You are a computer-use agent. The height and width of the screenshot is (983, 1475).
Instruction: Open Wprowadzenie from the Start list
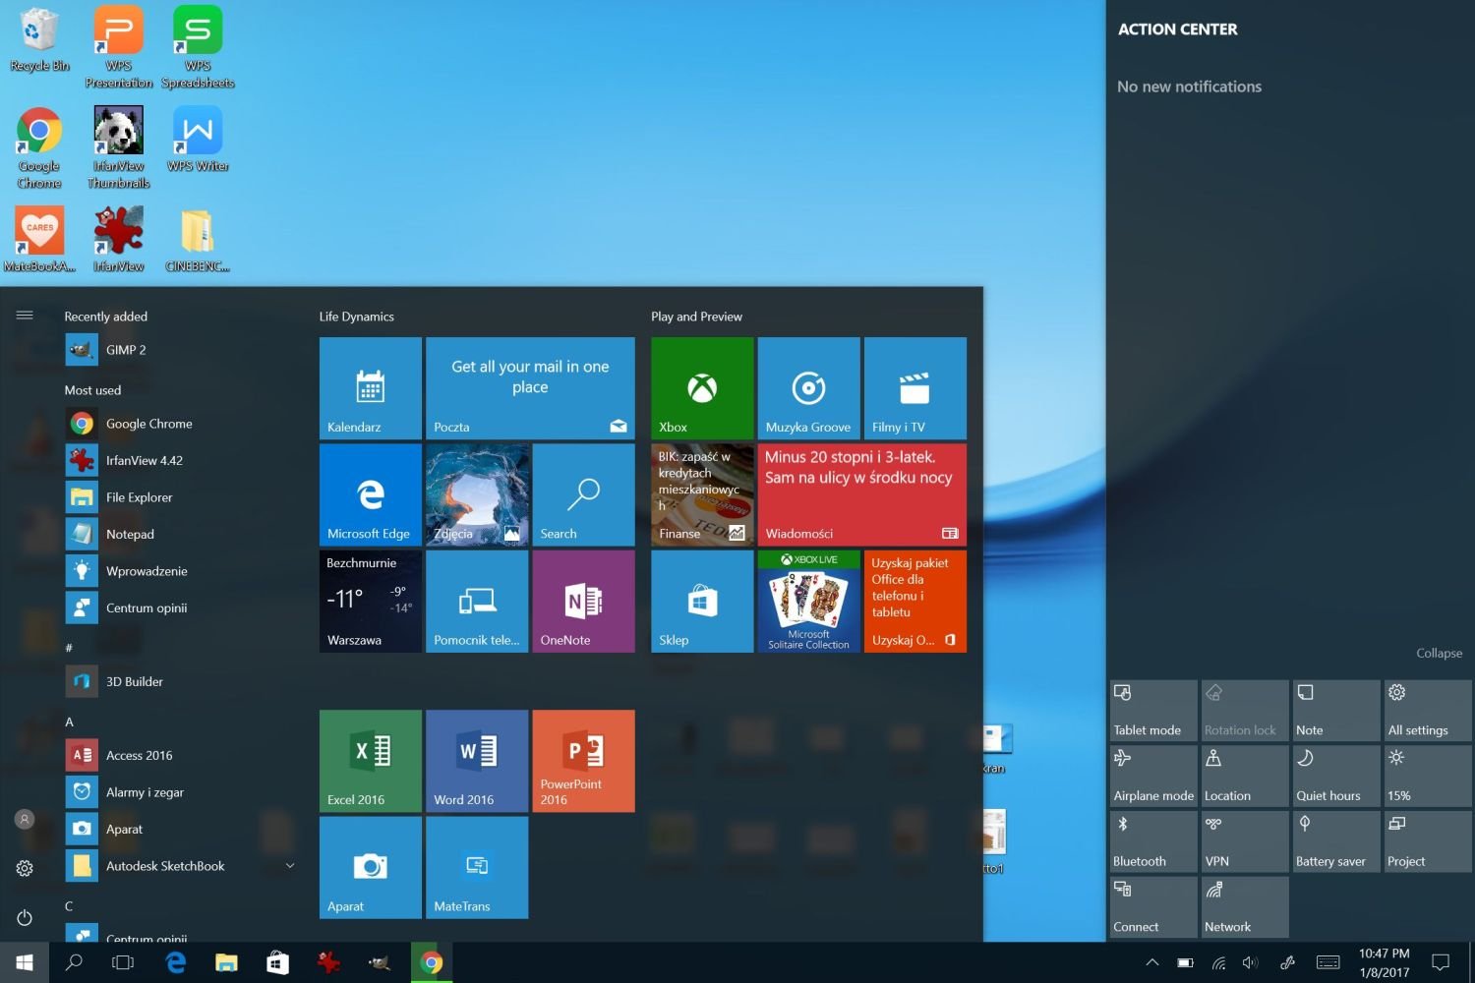[181, 571]
